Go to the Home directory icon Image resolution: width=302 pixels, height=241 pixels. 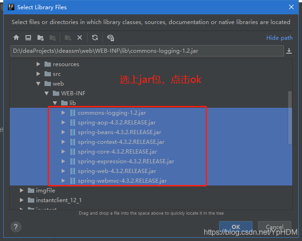[16, 37]
